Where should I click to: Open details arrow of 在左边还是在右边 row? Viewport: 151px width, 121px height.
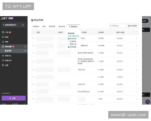pyautogui.click(x=136, y=92)
